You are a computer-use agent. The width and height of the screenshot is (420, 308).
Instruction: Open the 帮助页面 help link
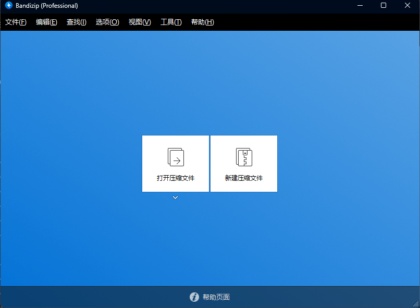pos(215,297)
